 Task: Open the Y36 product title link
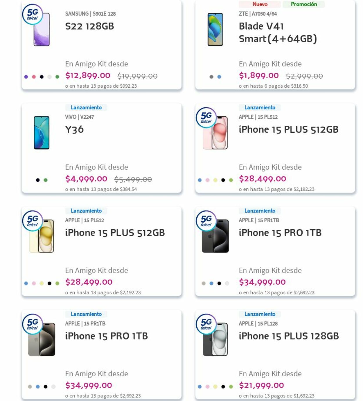[x=74, y=129]
